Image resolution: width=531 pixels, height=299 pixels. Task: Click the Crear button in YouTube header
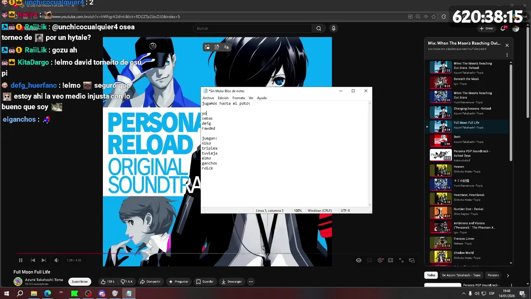coord(486,28)
